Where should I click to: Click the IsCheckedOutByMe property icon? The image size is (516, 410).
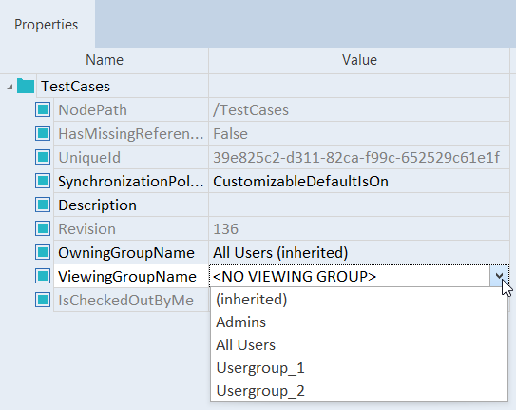43,300
